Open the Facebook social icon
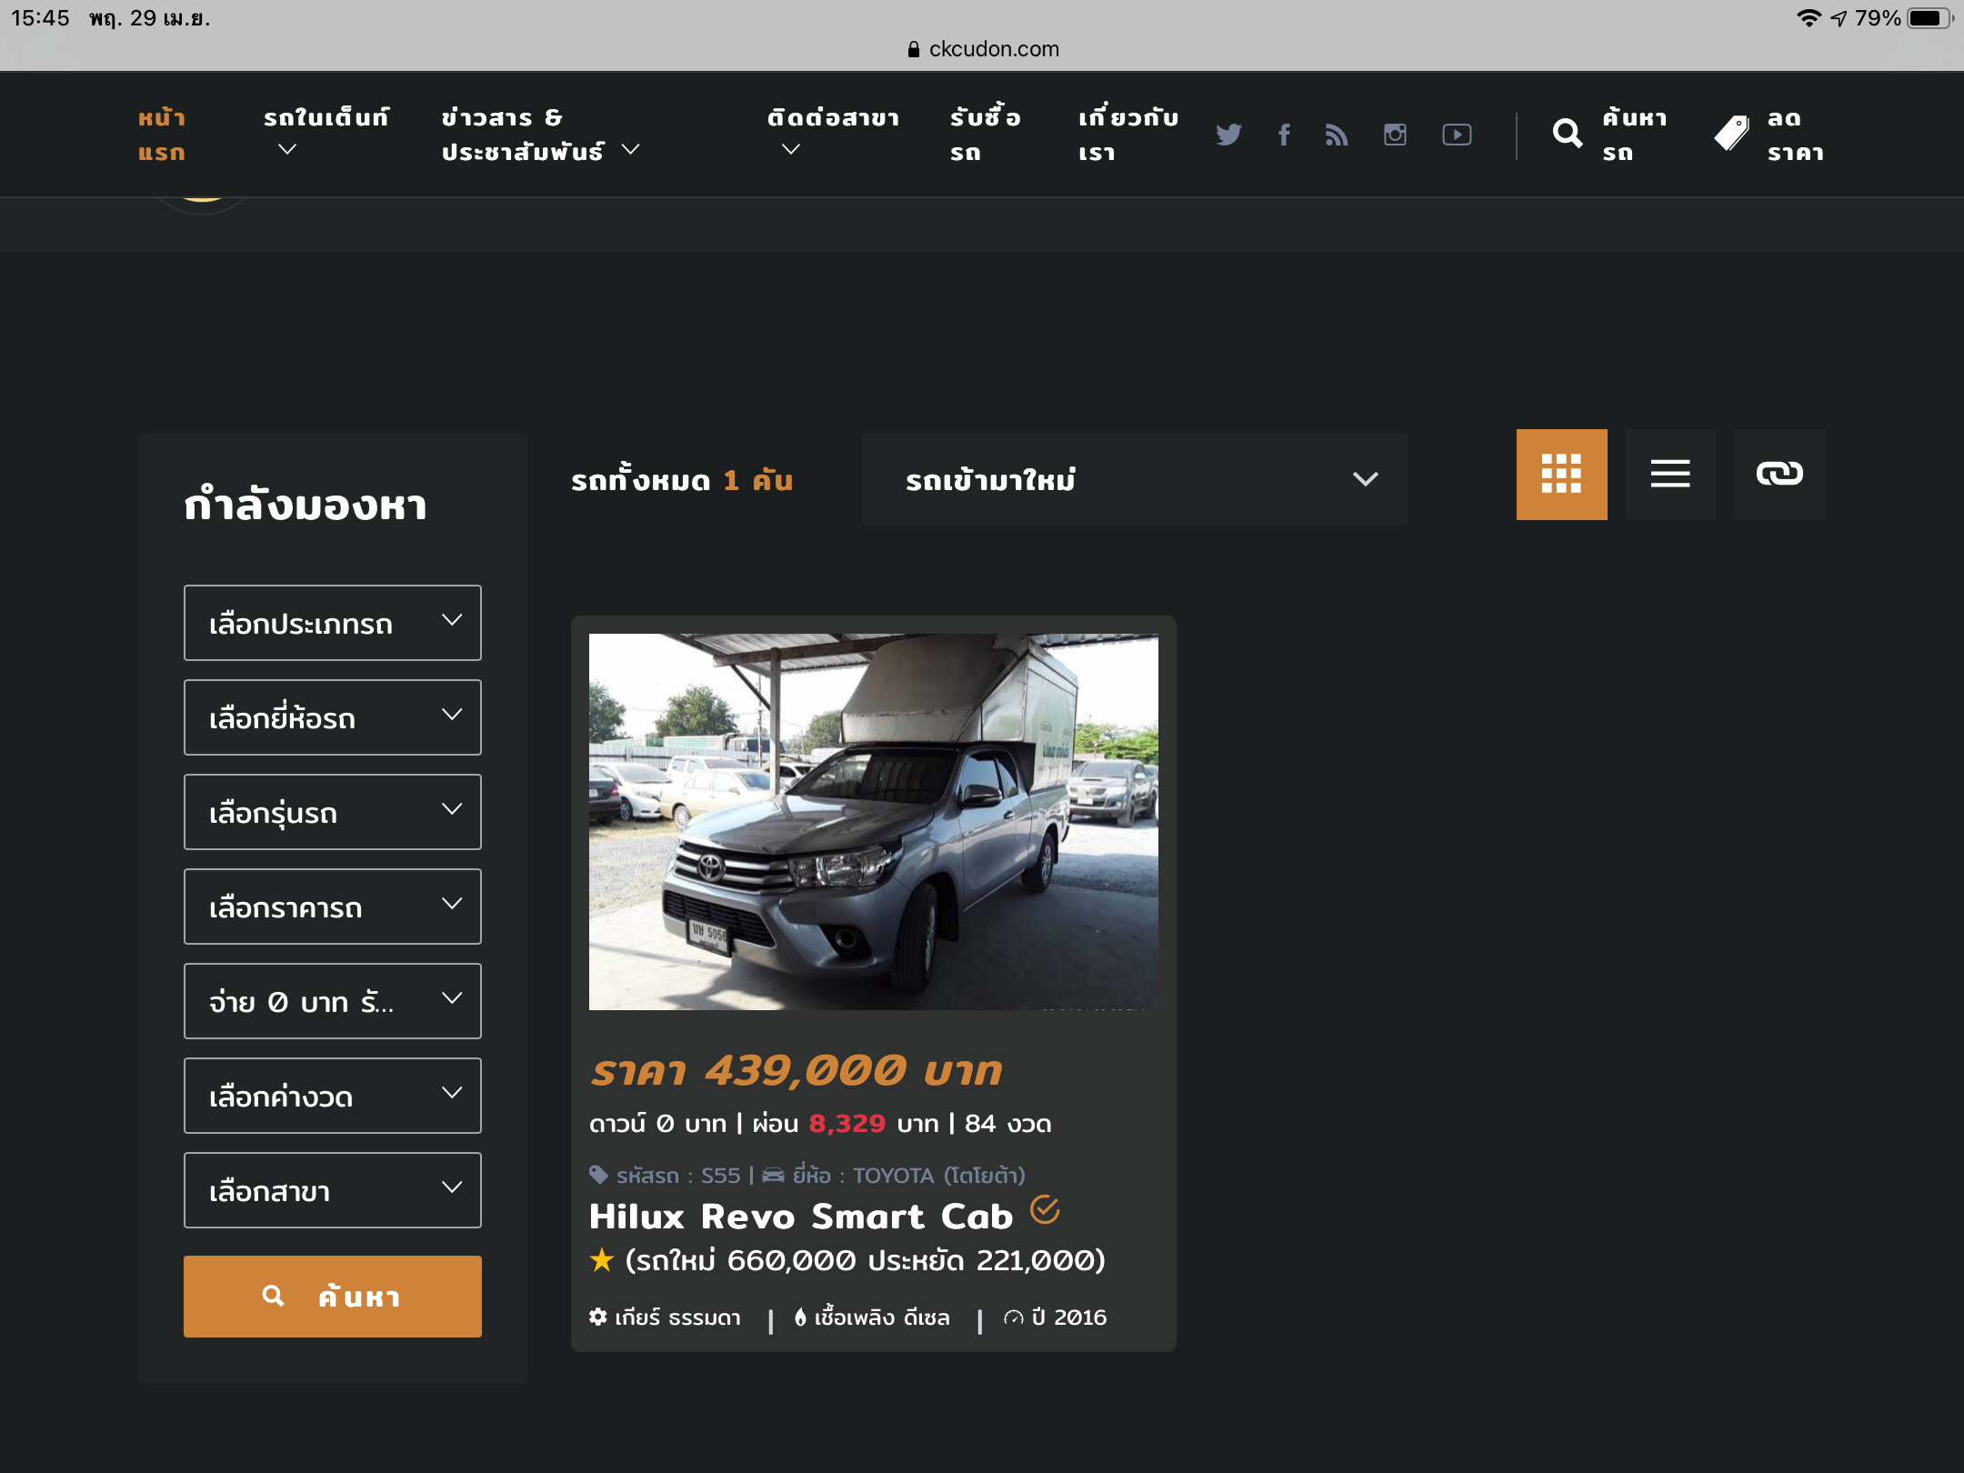This screenshot has width=1964, height=1473. click(x=1284, y=135)
